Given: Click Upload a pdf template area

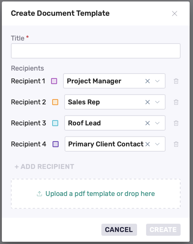Looking at the screenshot, I should tap(96, 194).
